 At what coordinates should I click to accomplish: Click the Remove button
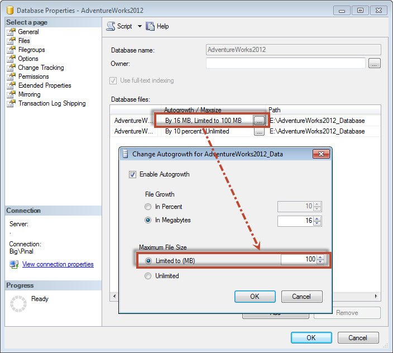pyautogui.click(x=347, y=313)
